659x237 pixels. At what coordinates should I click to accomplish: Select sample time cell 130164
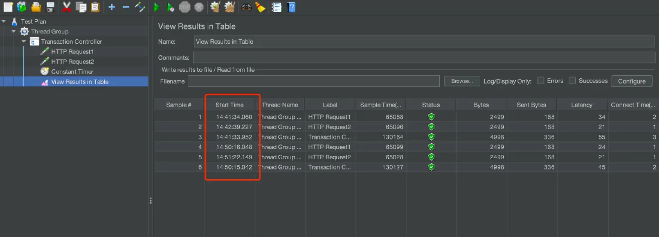pos(381,137)
